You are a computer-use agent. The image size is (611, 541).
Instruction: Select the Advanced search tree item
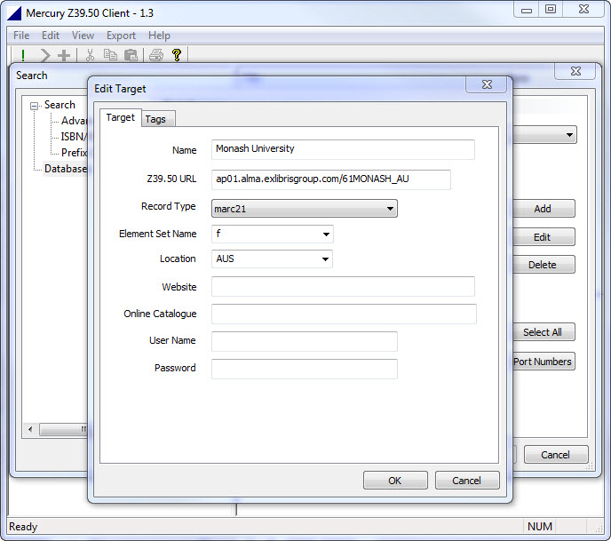74,121
